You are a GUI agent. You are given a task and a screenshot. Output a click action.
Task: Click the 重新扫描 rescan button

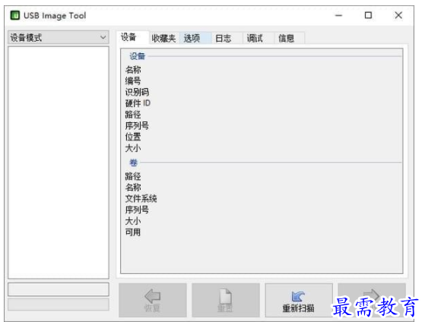pos(299,300)
